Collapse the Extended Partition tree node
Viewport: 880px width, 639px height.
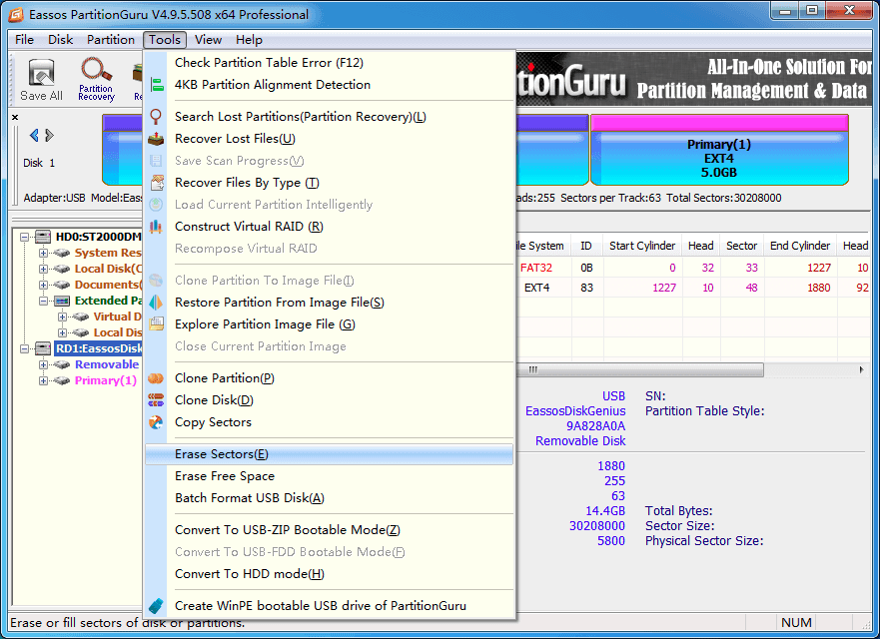click(x=43, y=301)
